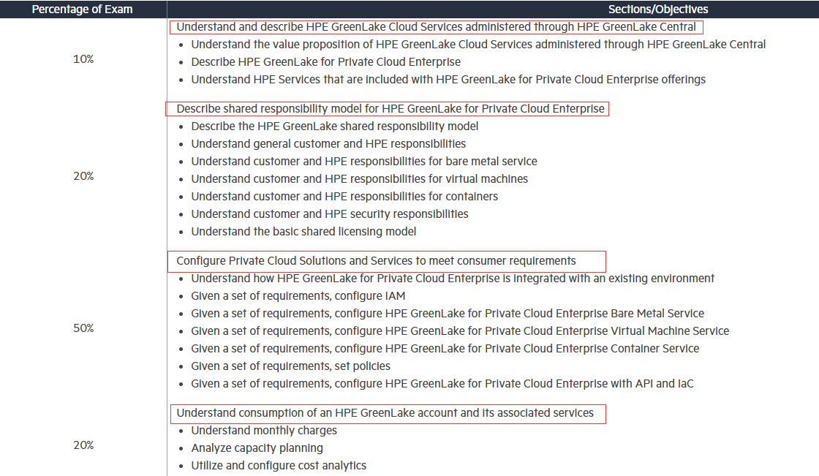819x476 pixels.
Task: Click the bullet ending in 'Virtual Machine Service'
Action: pos(460,331)
